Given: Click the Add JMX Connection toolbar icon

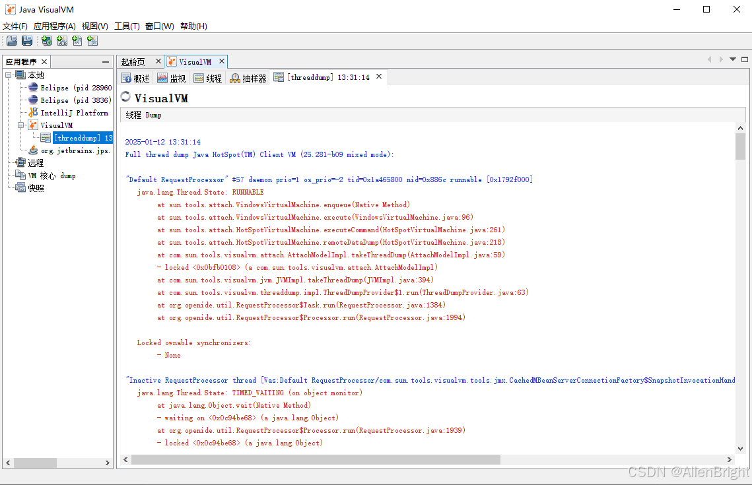Looking at the screenshot, I should [62, 41].
